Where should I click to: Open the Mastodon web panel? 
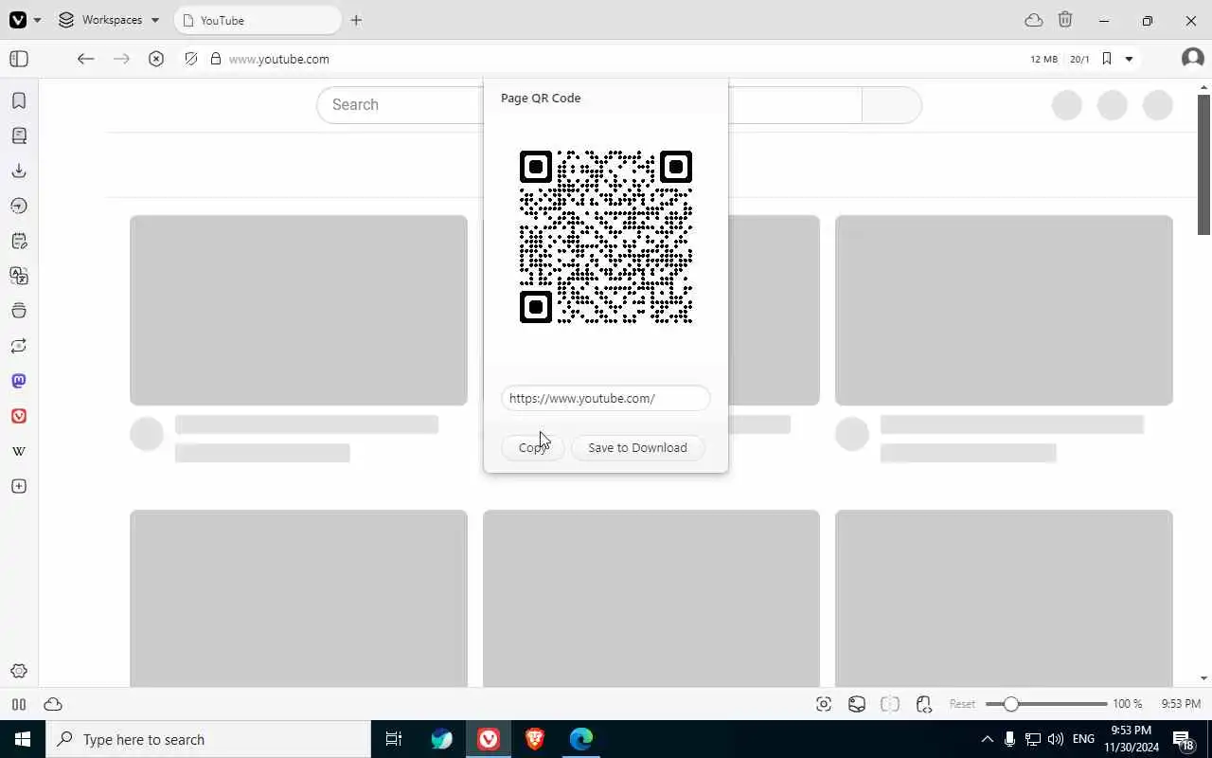coord(18,381)
